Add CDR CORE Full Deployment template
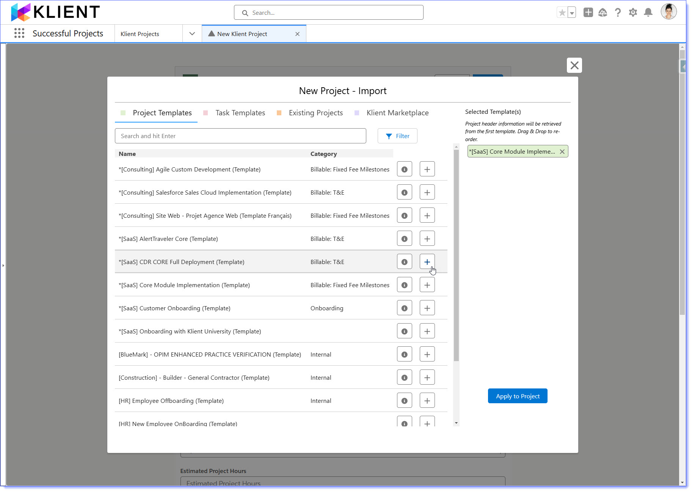Viewport: 692px width, 492px height. [427, 262]
